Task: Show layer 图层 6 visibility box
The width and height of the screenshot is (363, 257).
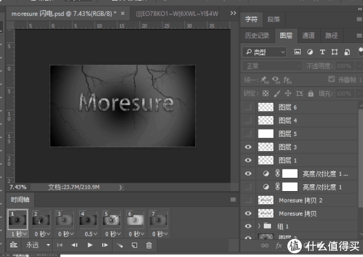Action: 247,107
